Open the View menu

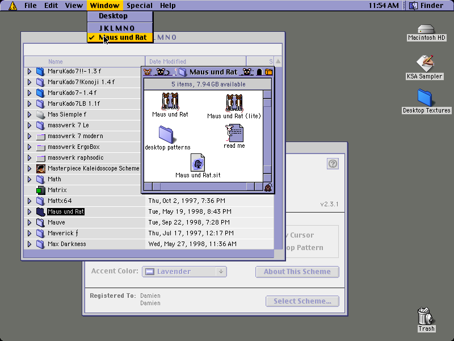[74, 6]
